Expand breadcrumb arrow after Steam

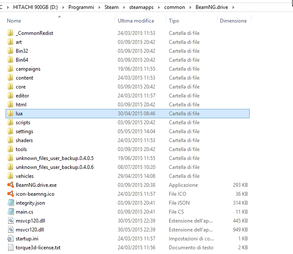point(124,8)
